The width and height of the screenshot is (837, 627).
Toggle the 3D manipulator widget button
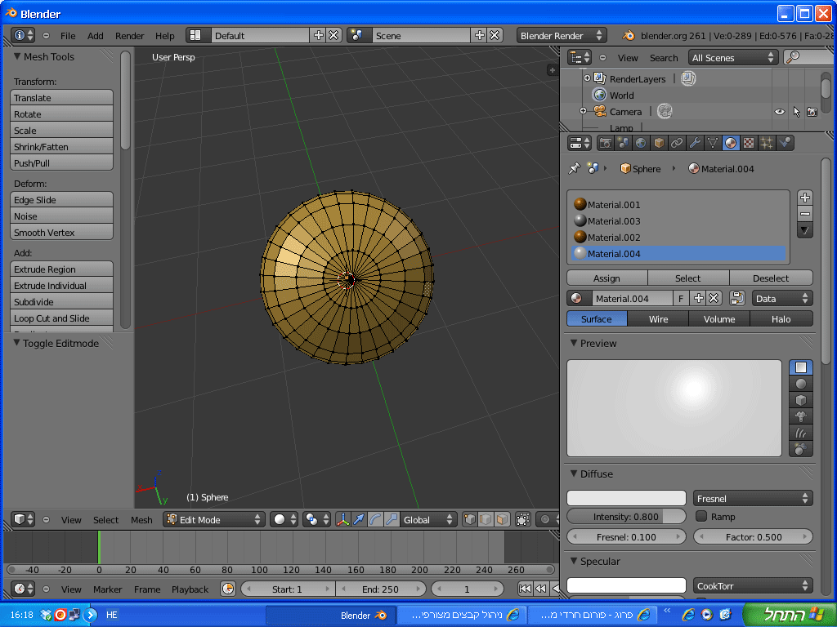(x=342, y=520)
